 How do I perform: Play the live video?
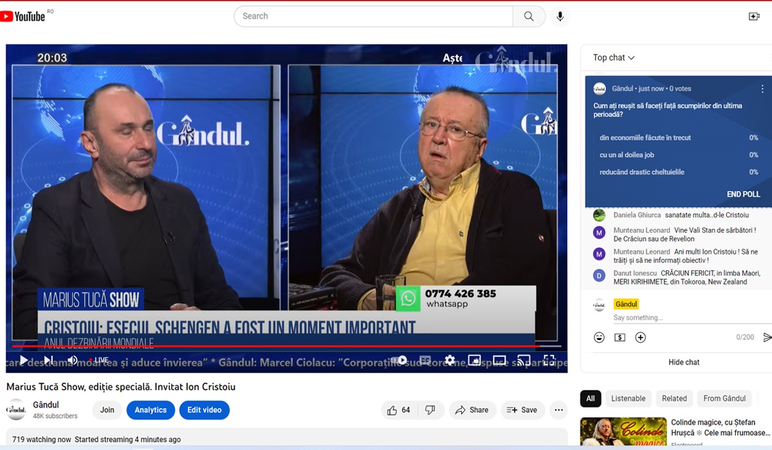[23, 360]
